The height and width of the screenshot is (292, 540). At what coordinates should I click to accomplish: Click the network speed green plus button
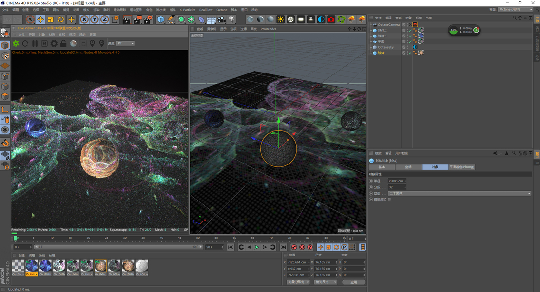point(476,30)
